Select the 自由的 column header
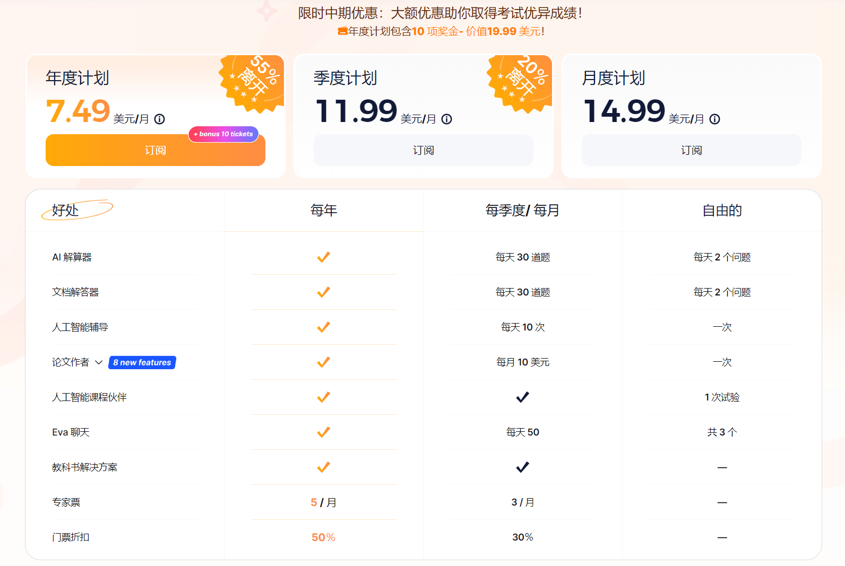The height and width of the screenshot is (566, 845). click(722, 211)
